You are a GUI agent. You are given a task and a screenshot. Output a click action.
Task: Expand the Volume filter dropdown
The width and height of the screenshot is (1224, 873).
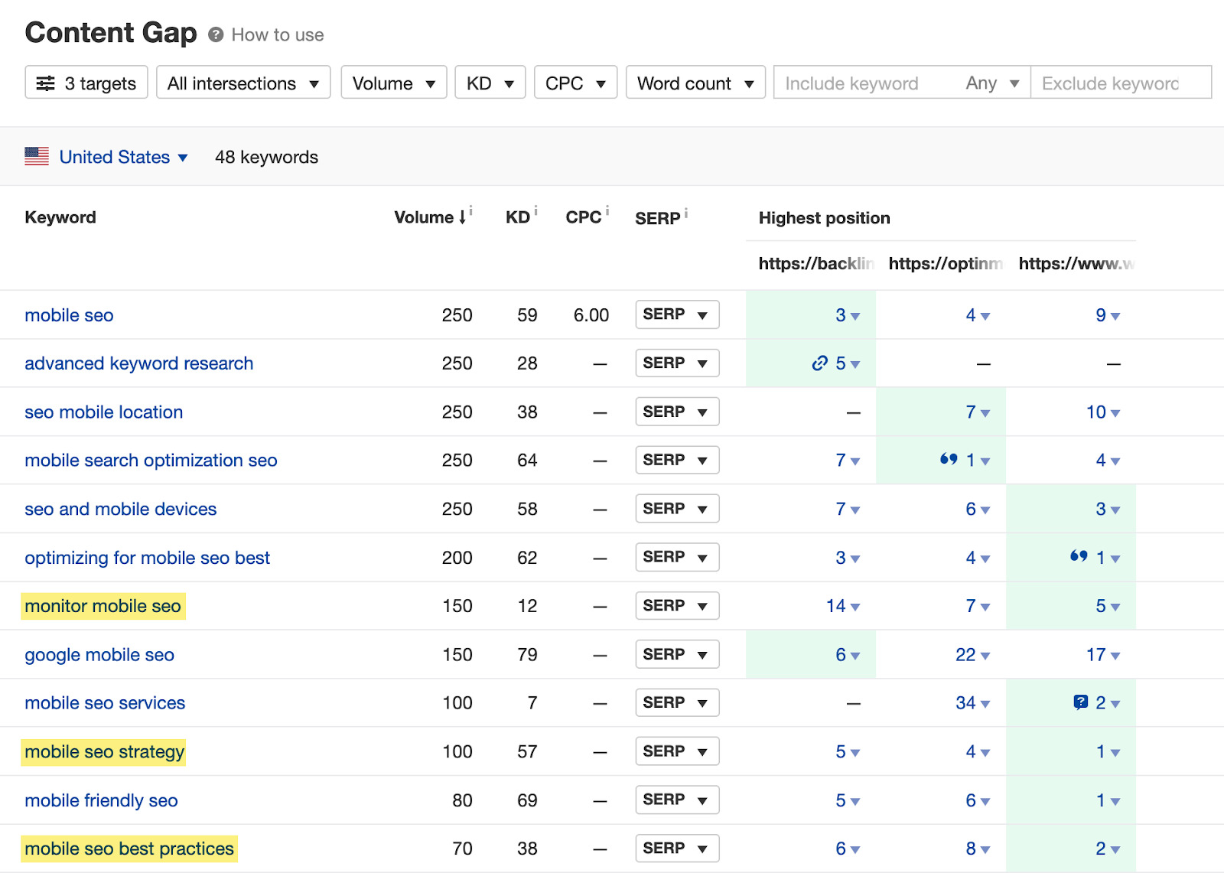(x=393, y=83)
